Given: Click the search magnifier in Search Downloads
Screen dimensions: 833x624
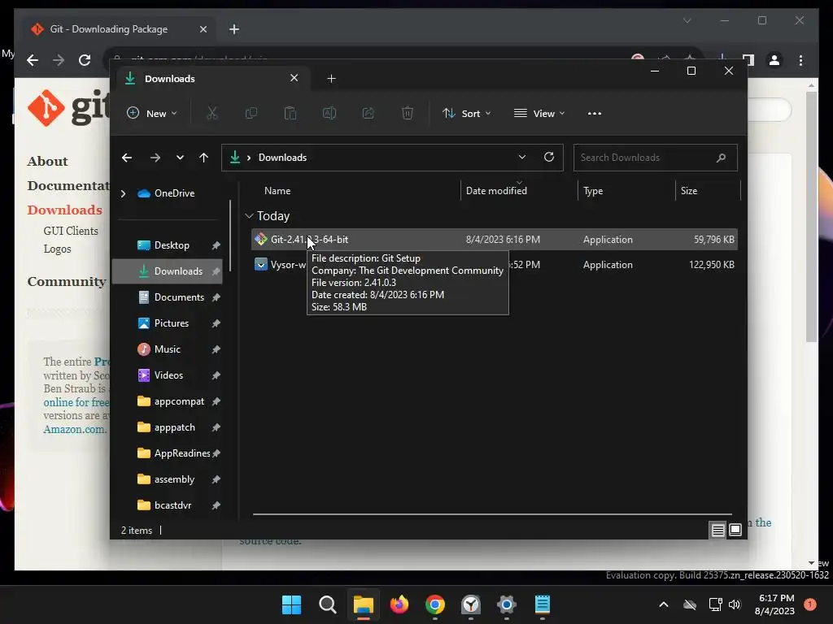Looking at the screenshot, I should (721, 158).
